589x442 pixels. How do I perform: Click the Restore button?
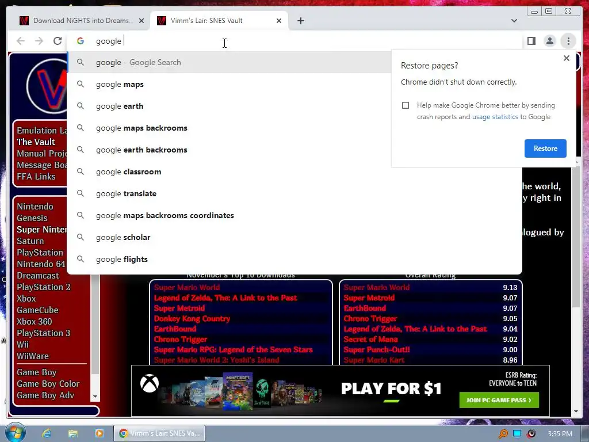tap(545, 148)
